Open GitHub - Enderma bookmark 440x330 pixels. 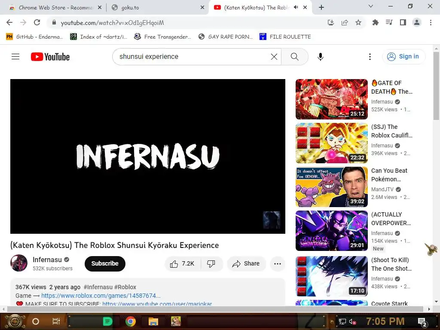(34, 37)
